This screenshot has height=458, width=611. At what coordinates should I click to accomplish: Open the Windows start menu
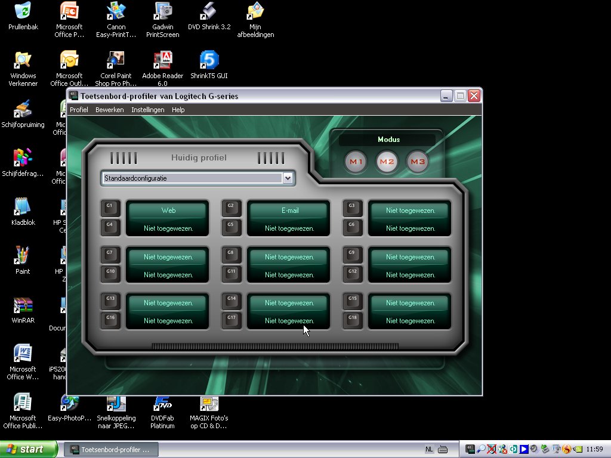click(29, 449)
